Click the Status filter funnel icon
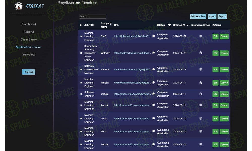The width and height of the screenshot is (252, 151). click(169, 25)
